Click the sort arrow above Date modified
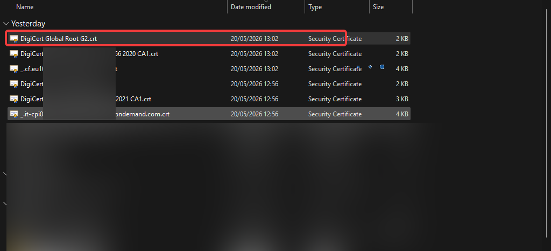Screen dimensions: 551x251 click(x=266, y=2)
